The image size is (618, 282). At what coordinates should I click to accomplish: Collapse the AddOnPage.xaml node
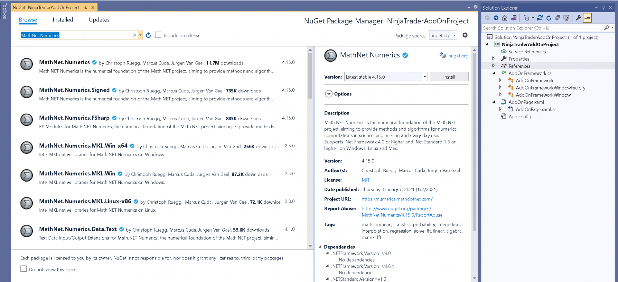point(493,102)
